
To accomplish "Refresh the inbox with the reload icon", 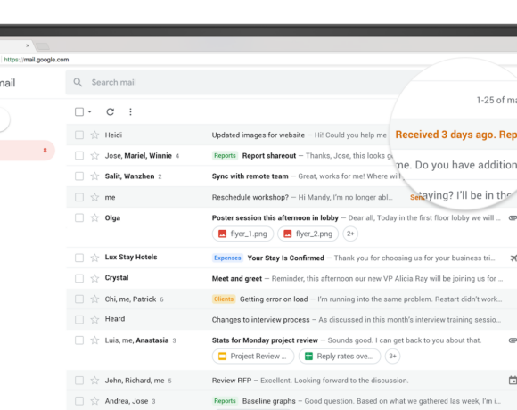I will (111, 112).
